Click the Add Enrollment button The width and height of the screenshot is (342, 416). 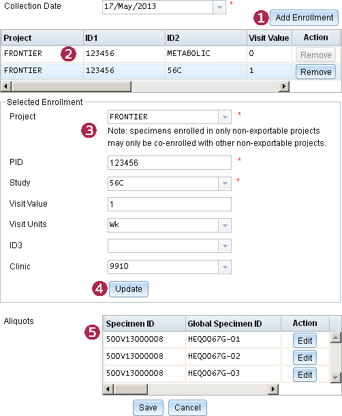pos(304,18)
